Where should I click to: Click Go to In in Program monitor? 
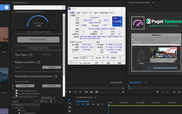(174, 92)
